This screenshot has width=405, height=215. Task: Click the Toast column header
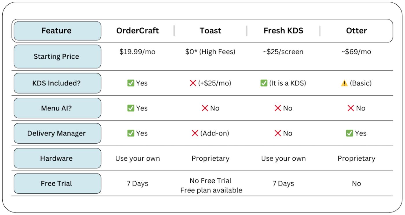[x=210, y=31]
